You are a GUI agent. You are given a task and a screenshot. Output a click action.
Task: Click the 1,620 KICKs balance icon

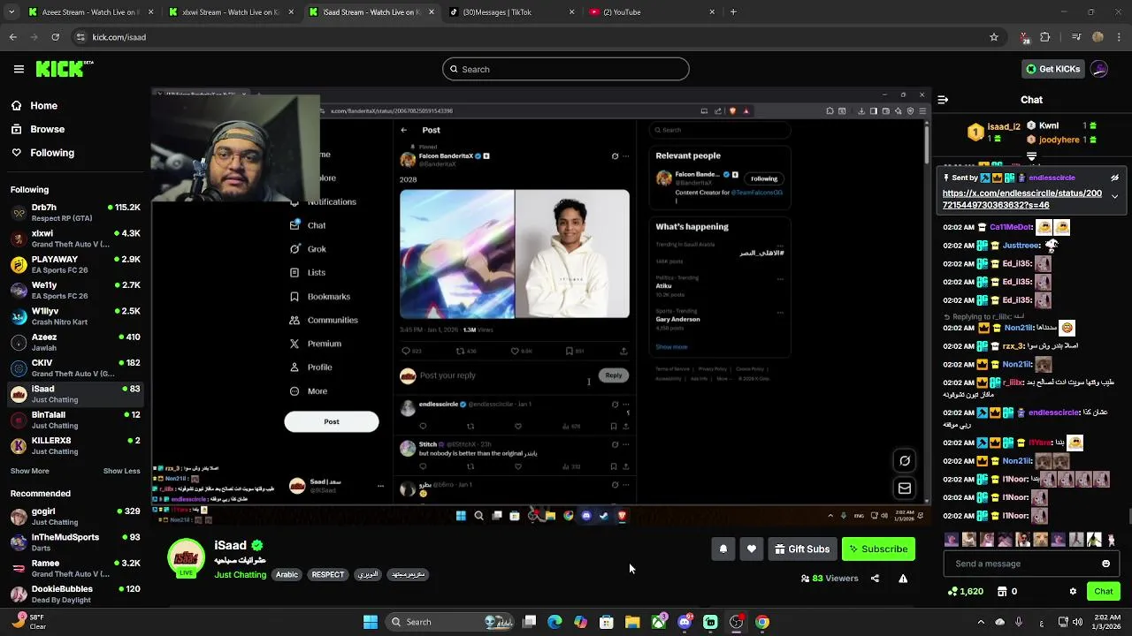pos(952,591)
